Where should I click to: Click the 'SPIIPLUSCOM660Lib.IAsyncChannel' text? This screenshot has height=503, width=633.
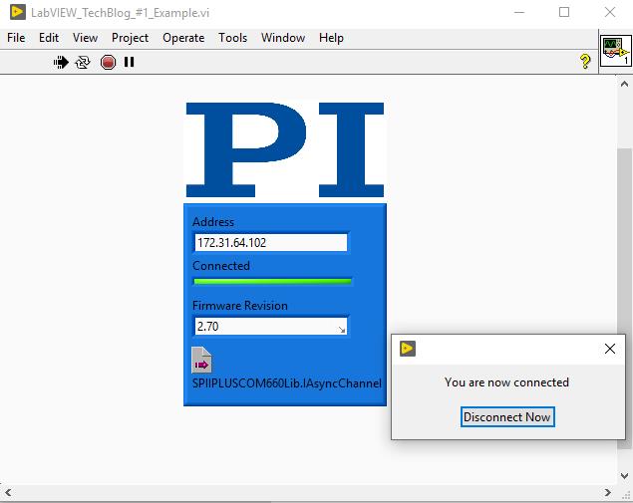point(287,383)
